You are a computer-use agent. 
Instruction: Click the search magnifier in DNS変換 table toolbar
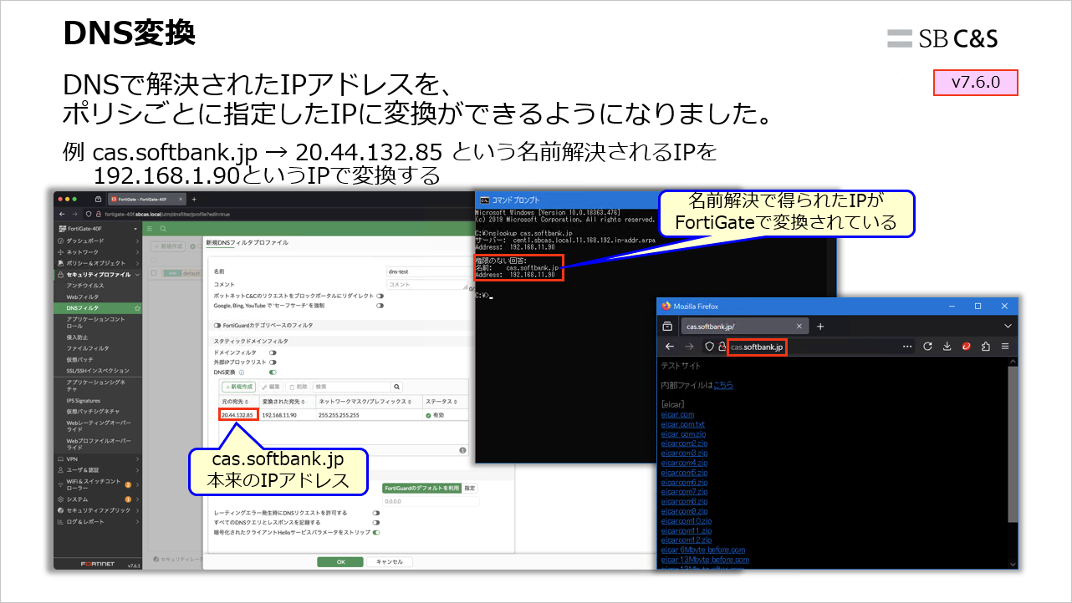click(x=397, y=387)
